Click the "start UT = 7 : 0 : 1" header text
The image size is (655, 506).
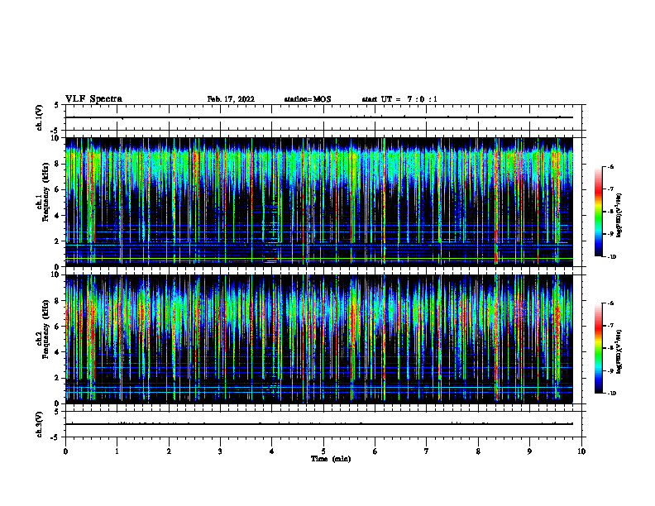tap(399, 99)
